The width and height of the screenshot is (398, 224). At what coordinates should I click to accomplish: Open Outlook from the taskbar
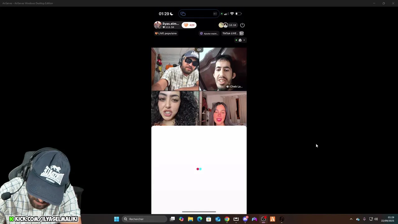pos(218,219)
